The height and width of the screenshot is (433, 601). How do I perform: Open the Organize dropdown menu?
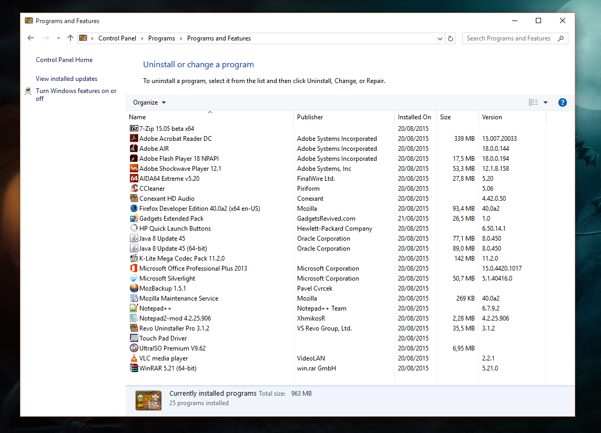point(149,102)
